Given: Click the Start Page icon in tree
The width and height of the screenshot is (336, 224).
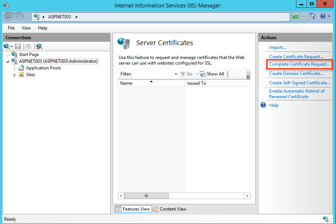Looking at the screenshot, I should 14,54.
